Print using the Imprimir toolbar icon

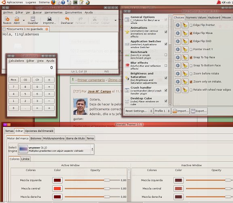[x=49, y=20]
